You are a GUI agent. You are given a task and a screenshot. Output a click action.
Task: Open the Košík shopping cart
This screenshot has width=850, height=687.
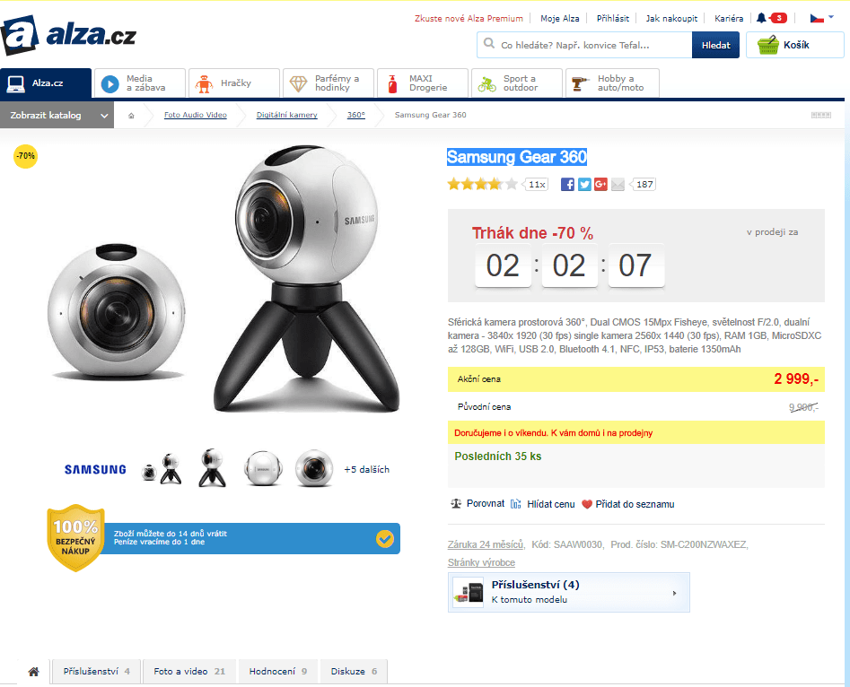click(x=794, y=45)
